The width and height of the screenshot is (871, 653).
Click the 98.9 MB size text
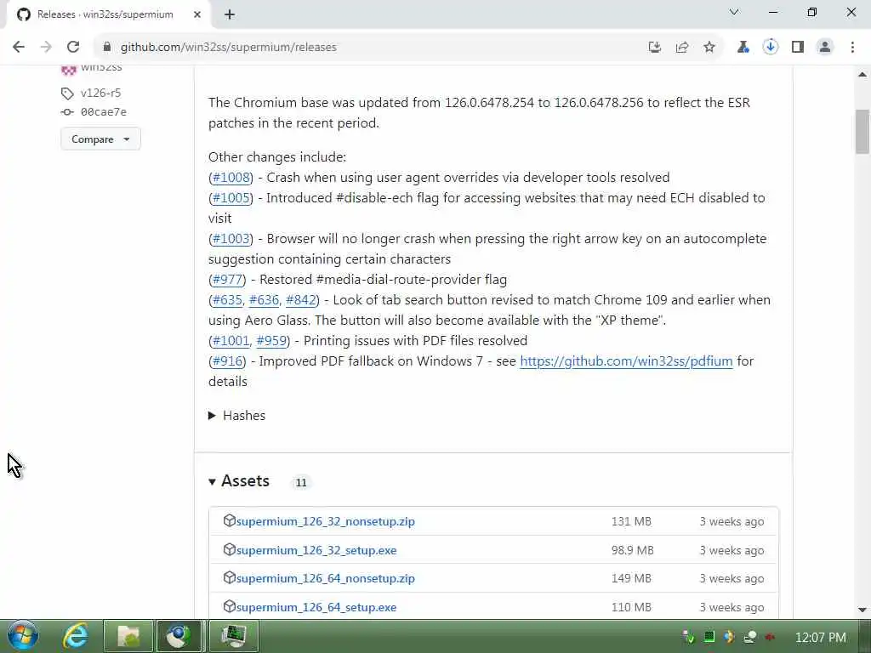(632, 550)
